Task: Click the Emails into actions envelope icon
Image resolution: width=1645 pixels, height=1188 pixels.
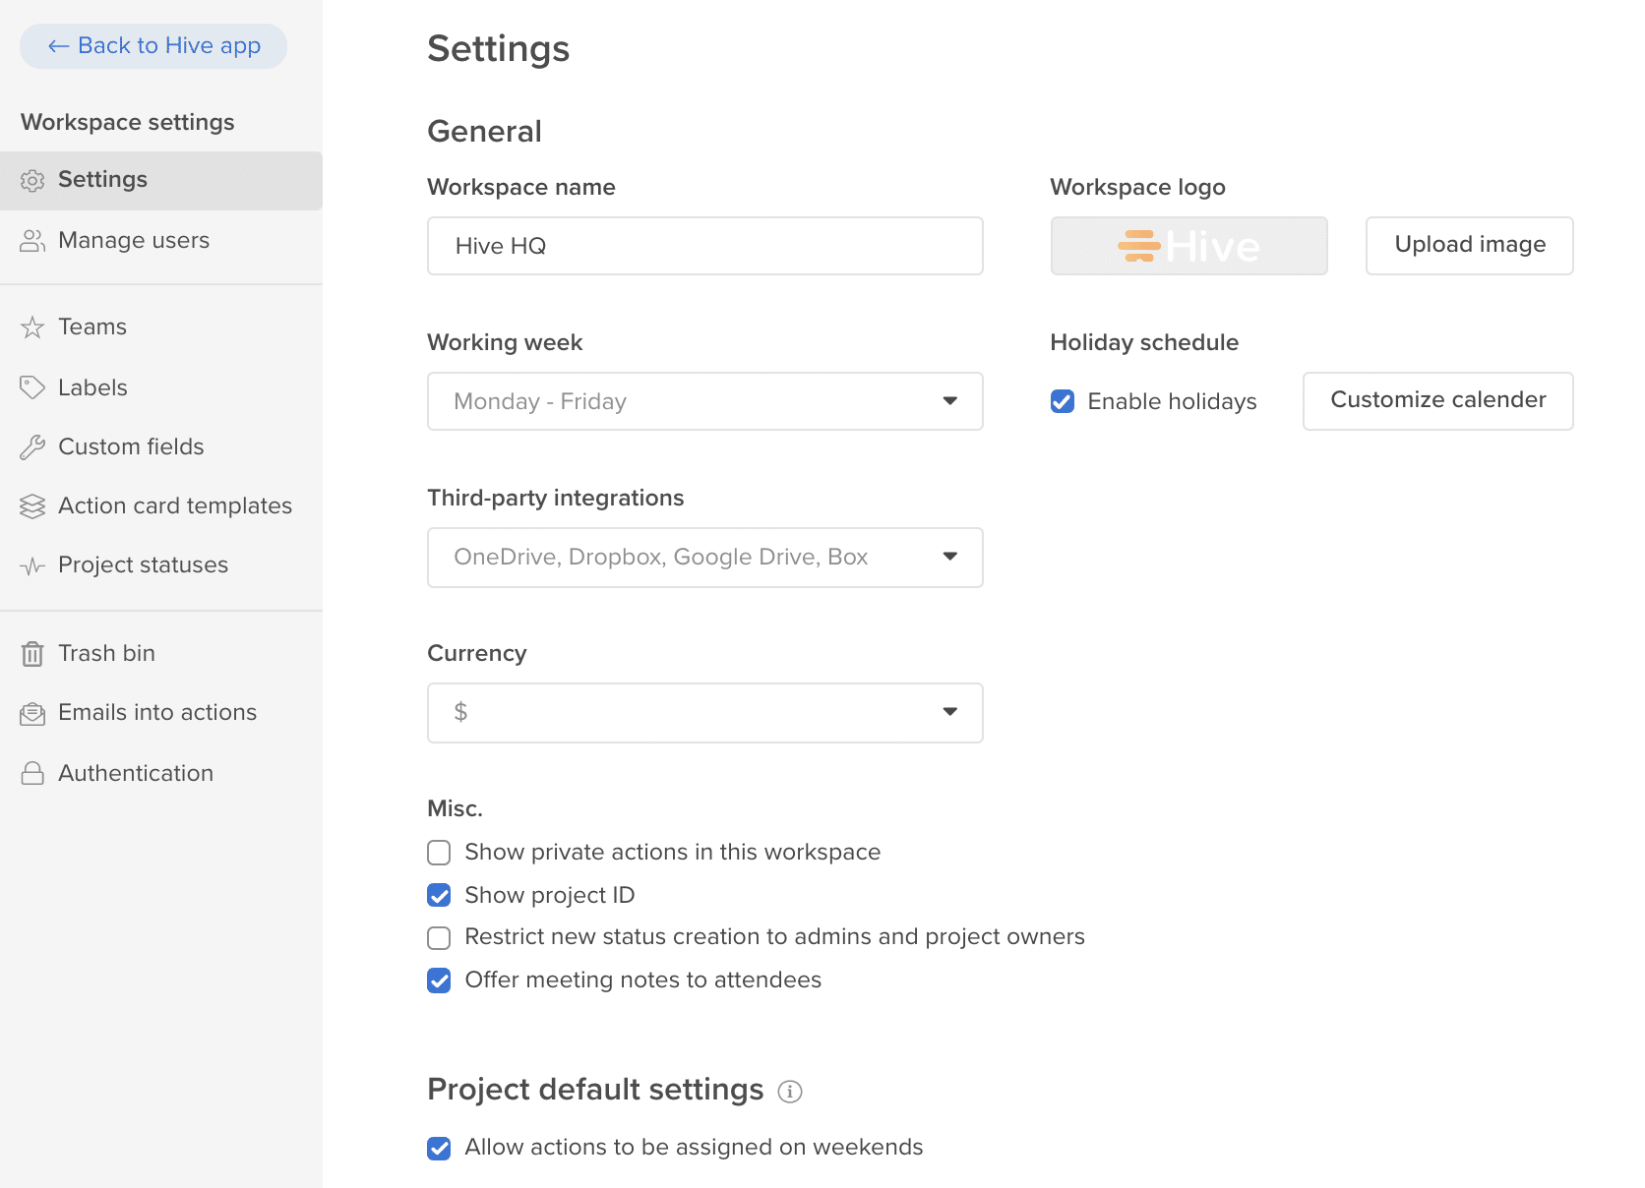Action: pos(32,712)
